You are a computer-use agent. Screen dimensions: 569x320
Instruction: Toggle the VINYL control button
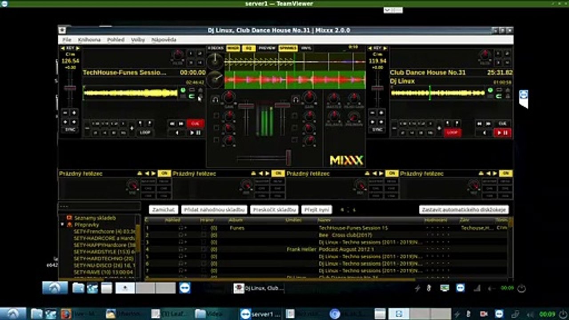point(306,48)
